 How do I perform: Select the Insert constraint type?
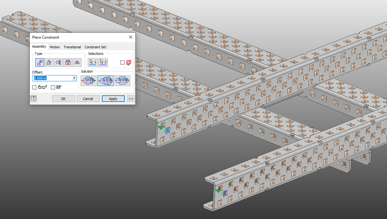click(x=68, y=62)
